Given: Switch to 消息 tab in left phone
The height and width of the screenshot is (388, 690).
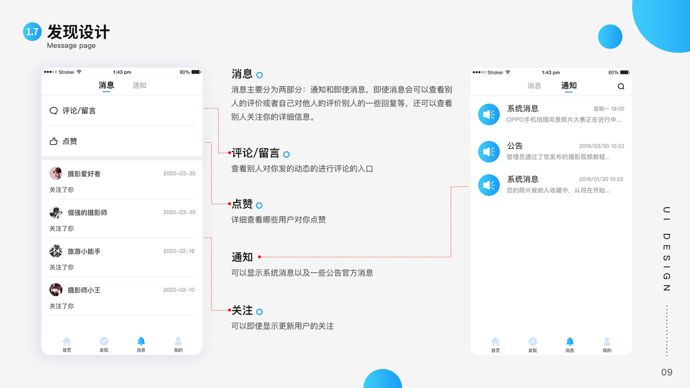Looking at the screenshot, I should pyautogui.click(x=106, y=85).
